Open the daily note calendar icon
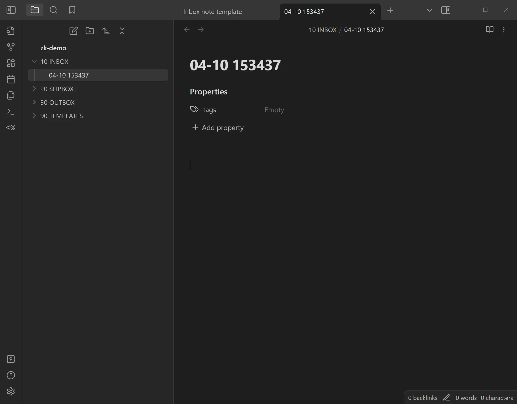This screenshot has width=517, height=404. (11, 79)
